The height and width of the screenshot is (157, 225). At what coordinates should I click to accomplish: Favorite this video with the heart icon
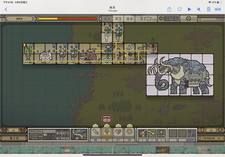click(x=179, y=9)
